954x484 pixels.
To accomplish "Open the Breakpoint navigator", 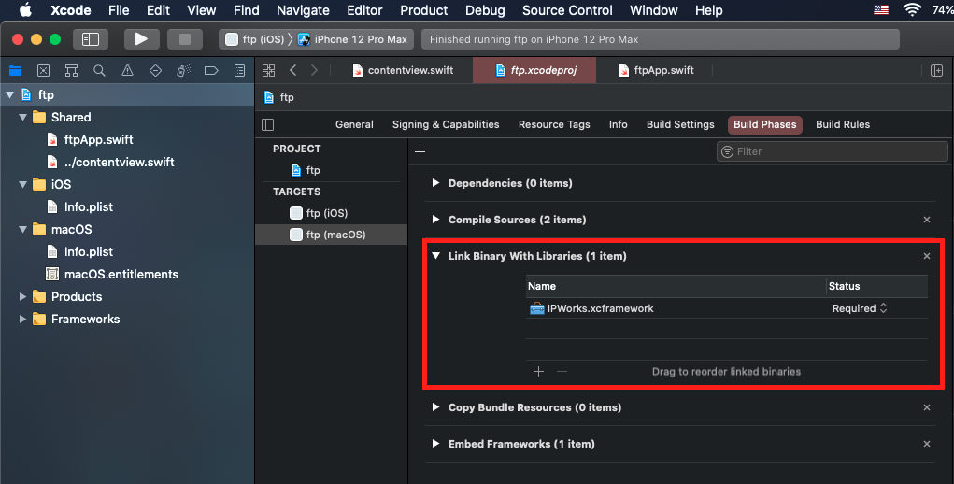I will pos(211,70).
